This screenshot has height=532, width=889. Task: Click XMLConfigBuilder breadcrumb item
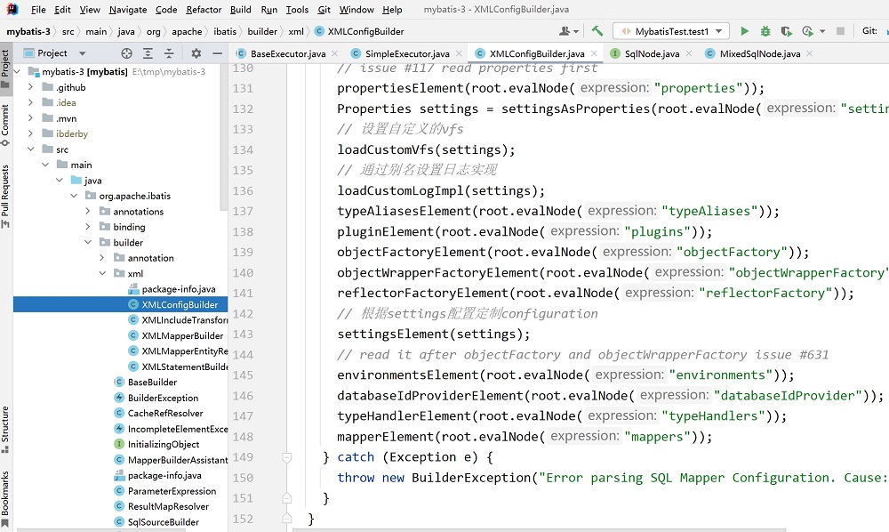(359, 31)
